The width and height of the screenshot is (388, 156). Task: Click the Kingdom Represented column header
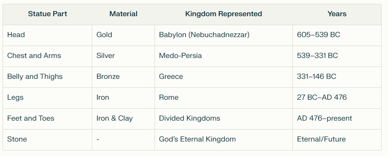(223, 14)
